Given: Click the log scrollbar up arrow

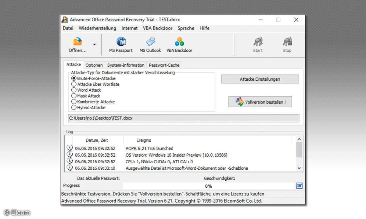Looking at the screenshot, I should (x=299, y=139).
